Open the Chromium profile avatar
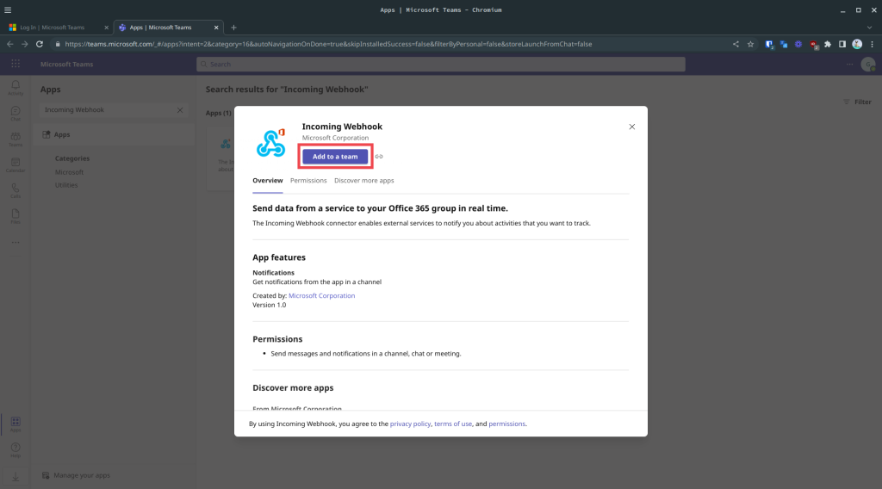The height and width of the screenshot is (489, 882). tap(857, 44)
